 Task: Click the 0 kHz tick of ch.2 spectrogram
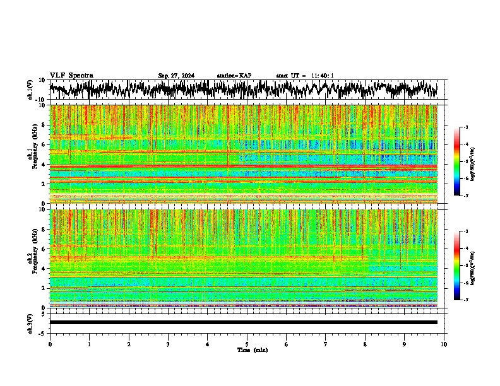(x=44, y=308)
